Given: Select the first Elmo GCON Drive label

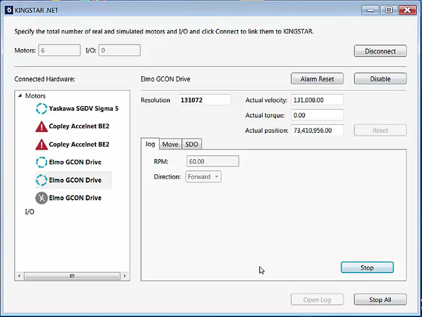Looking at the screenshot, I should [x=75, y=162].
